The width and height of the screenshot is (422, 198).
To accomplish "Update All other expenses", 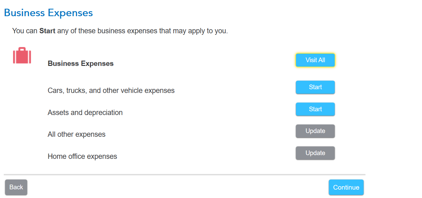I will tap(315, 131).
